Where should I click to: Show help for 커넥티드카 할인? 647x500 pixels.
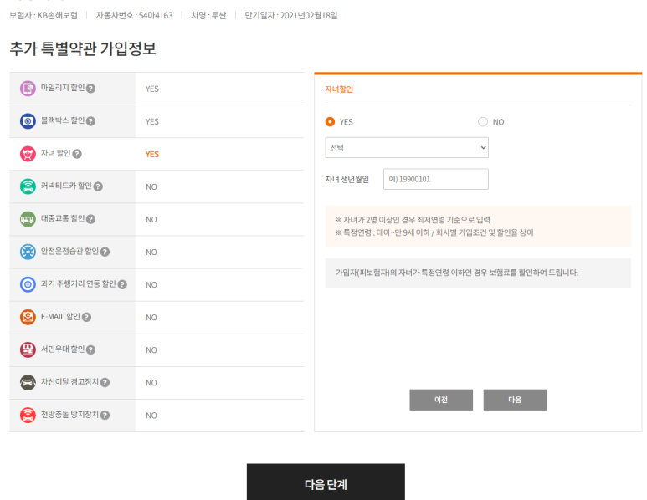[x=98, y=186]
